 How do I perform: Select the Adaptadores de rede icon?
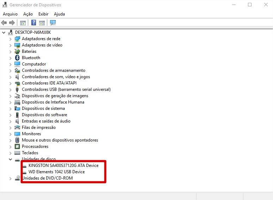pos(17,39)
